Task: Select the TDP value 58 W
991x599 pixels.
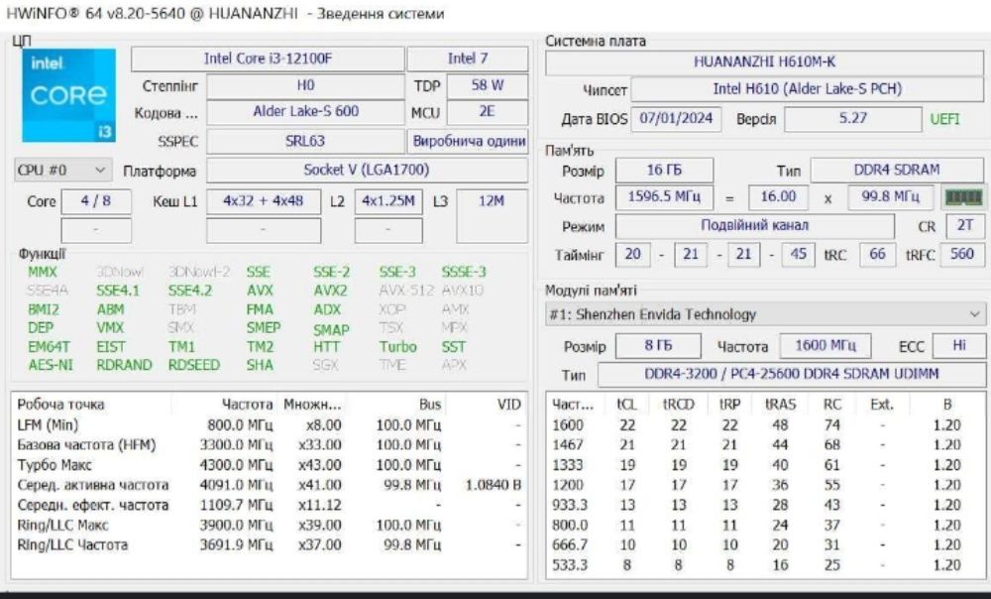Action: (x=488, y=86)
